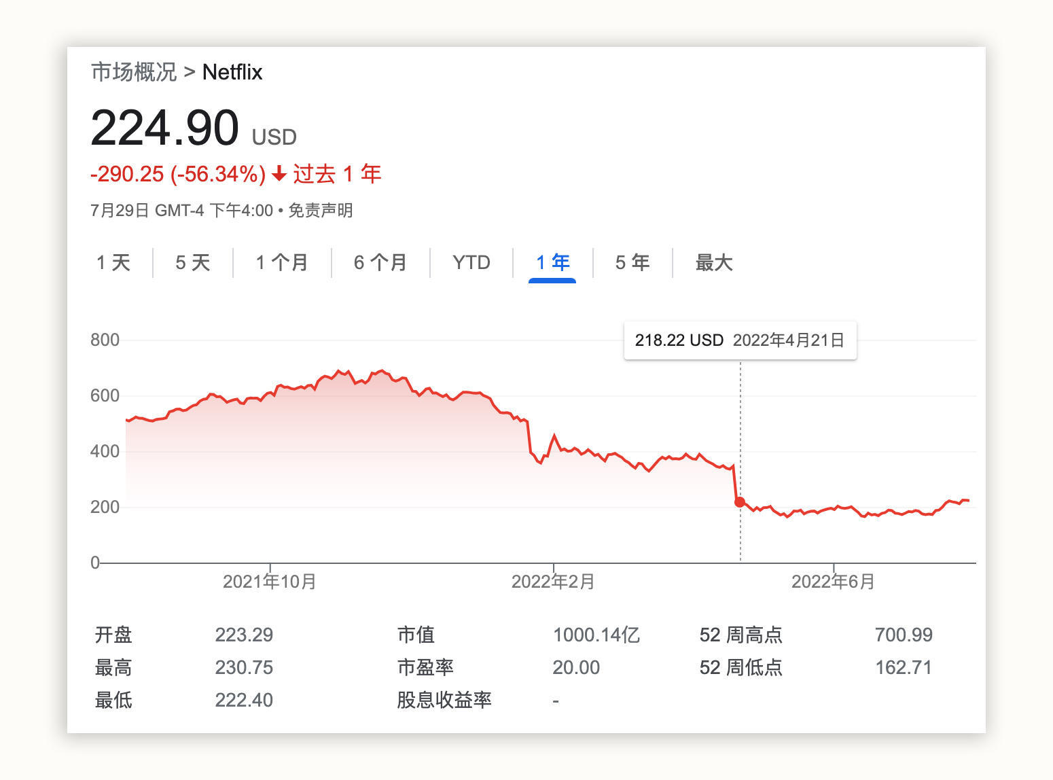Click the 市值 value 1000.14亿
This screenshot has width=1053, height=780.
pyautogui.click(x=596, y=635)
